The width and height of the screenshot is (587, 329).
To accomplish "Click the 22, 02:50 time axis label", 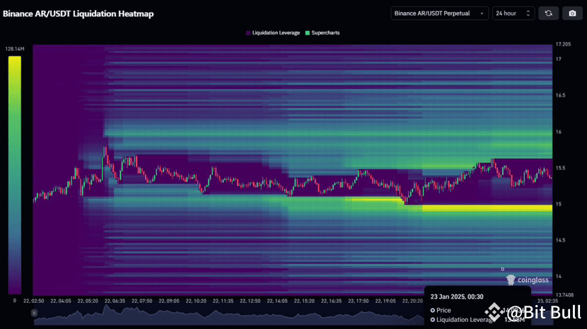I will pos(34,301).
